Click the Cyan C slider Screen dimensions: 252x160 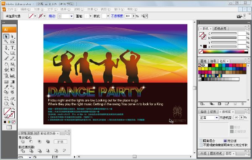pyautogui.click(x=224, y=33)
